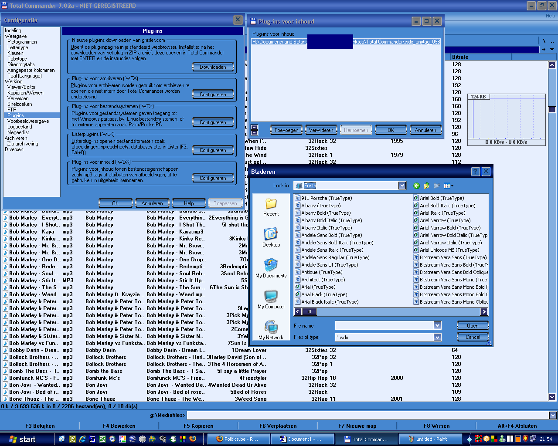558x446 pixels.
Task: Select Lettertype in the configuration tree
Action: point(17,47)
